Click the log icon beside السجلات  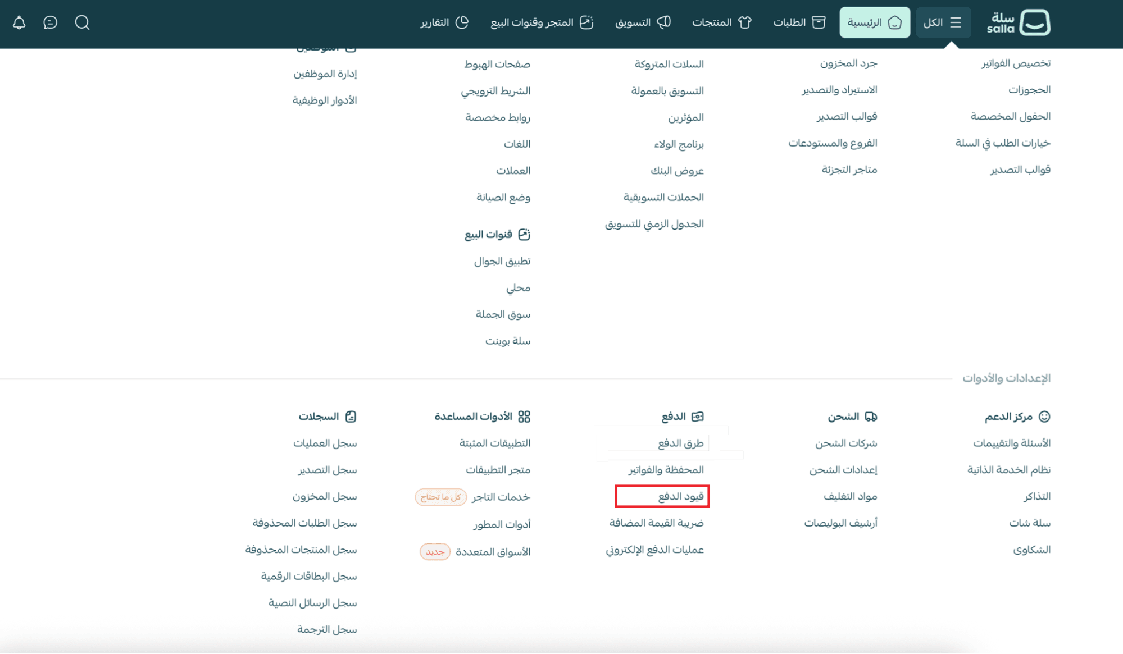pyautogui.click(x=351, y=417)
